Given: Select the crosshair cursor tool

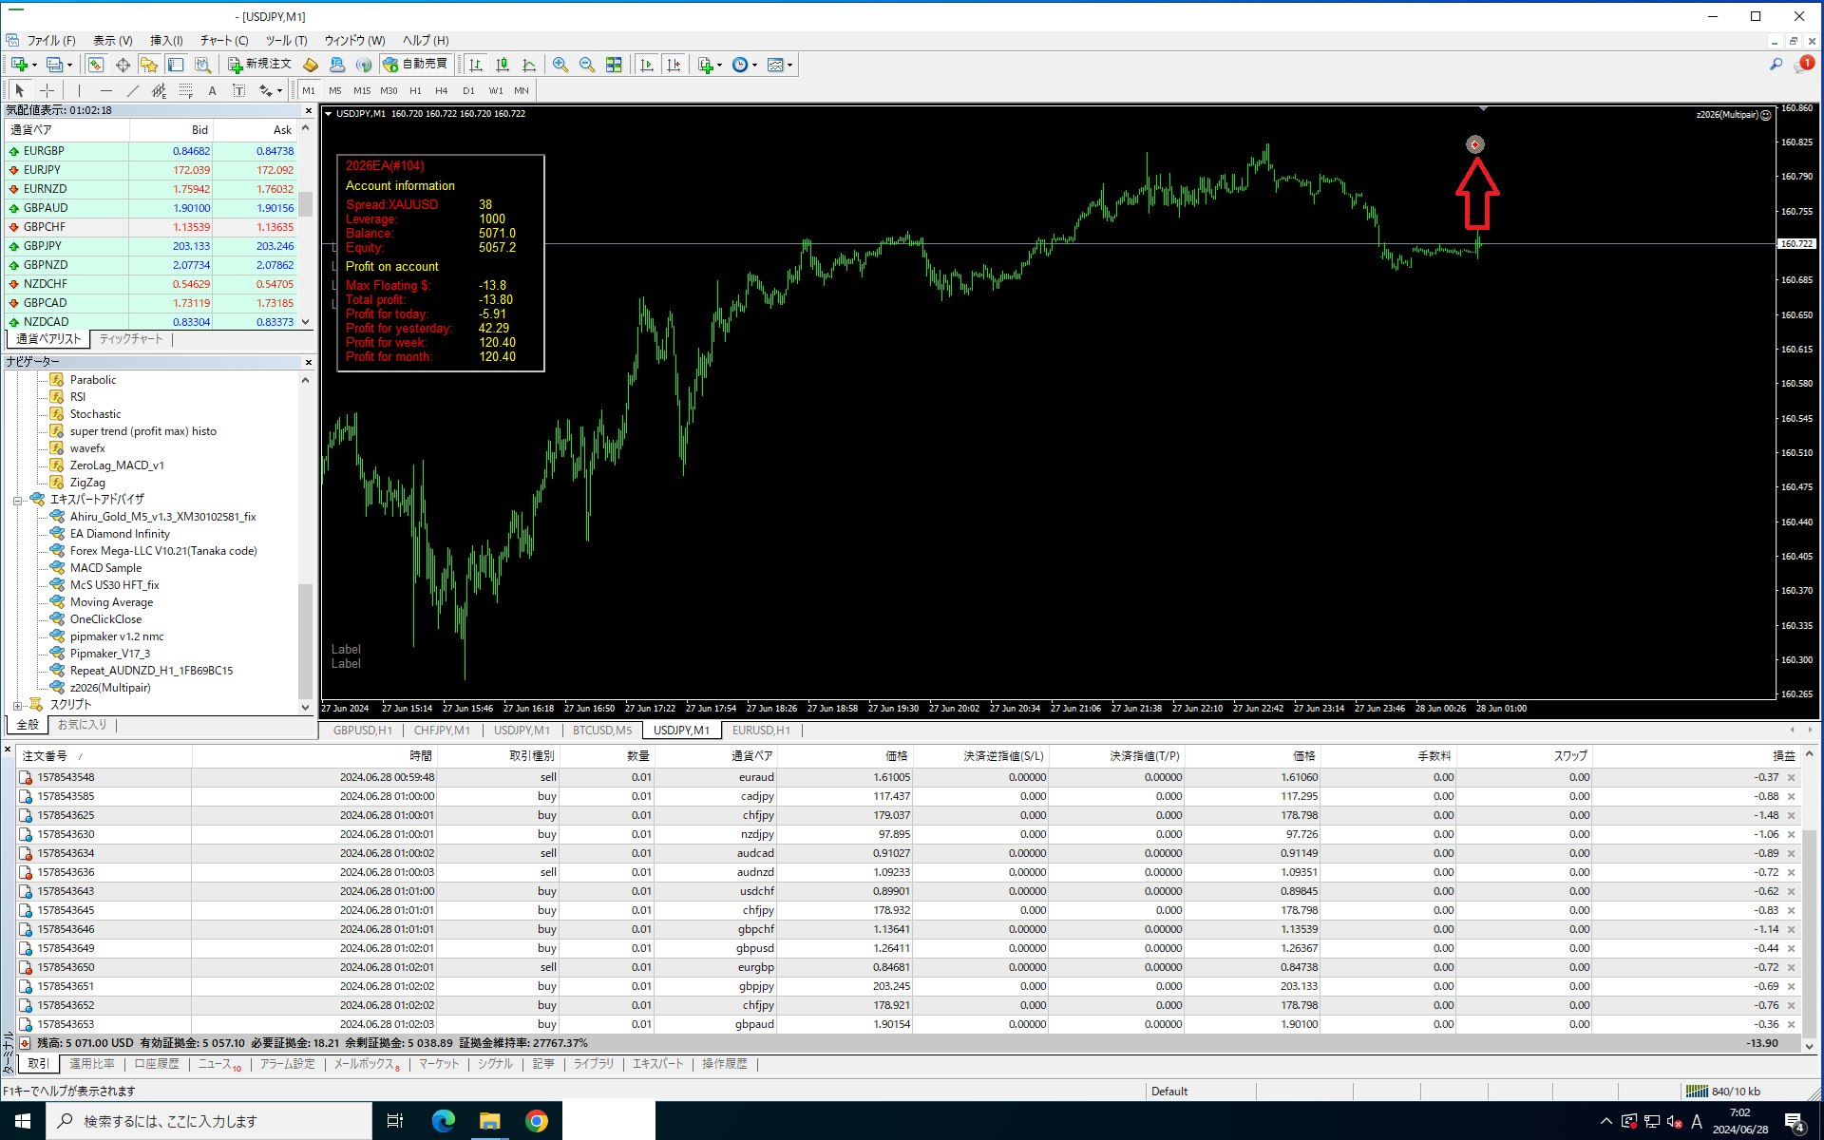Looking at the screenshot, I should (47, 91).
